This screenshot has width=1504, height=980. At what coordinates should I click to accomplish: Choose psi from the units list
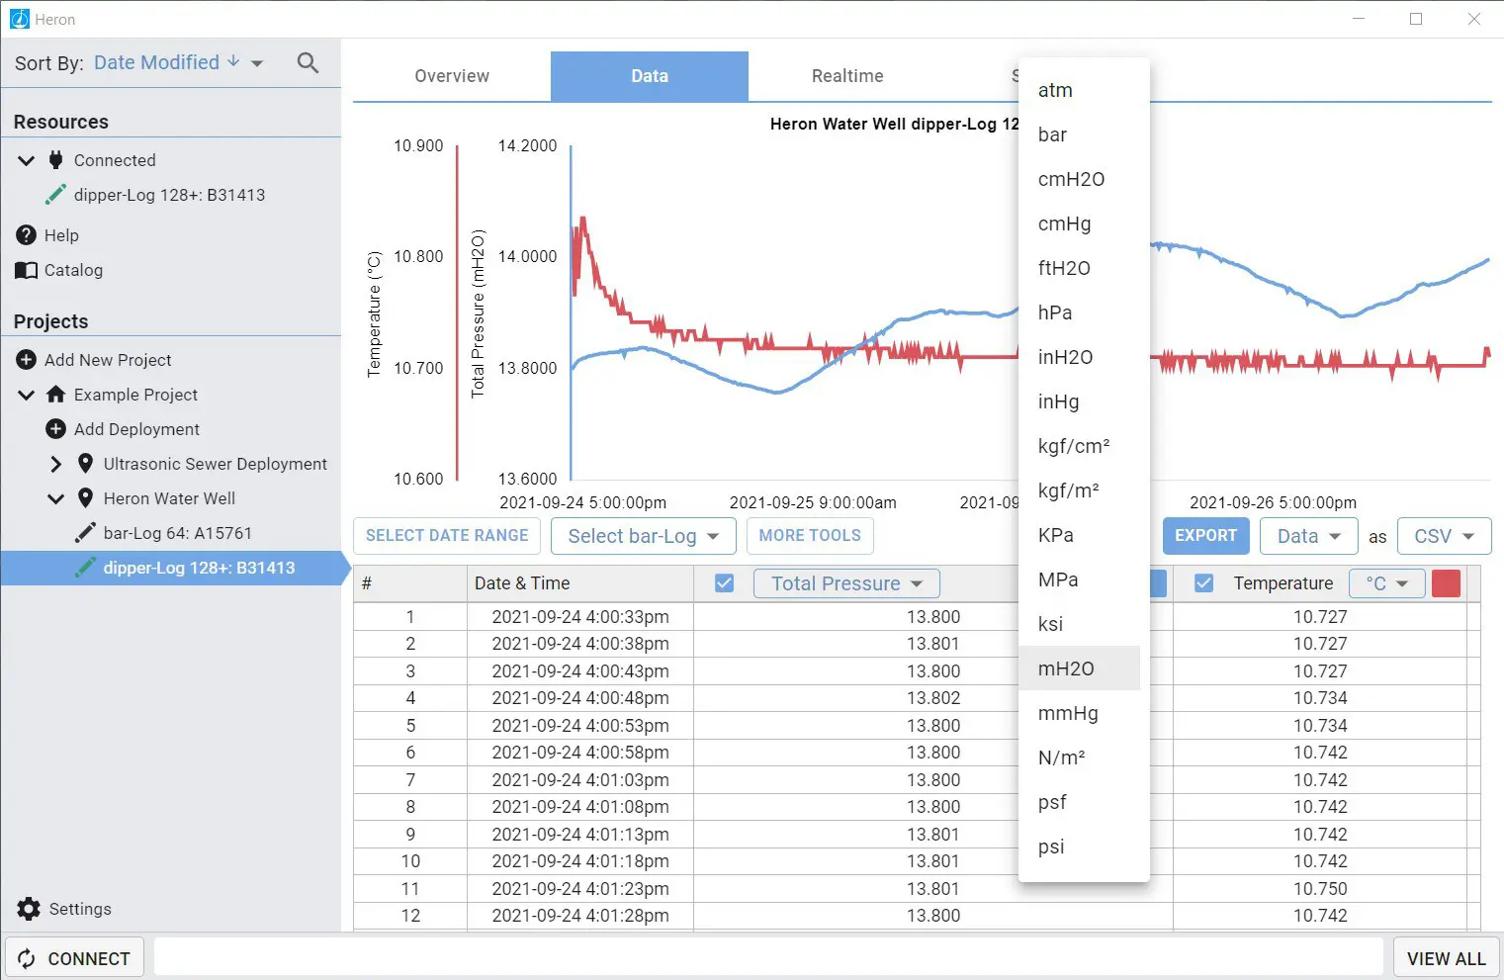1051,846
